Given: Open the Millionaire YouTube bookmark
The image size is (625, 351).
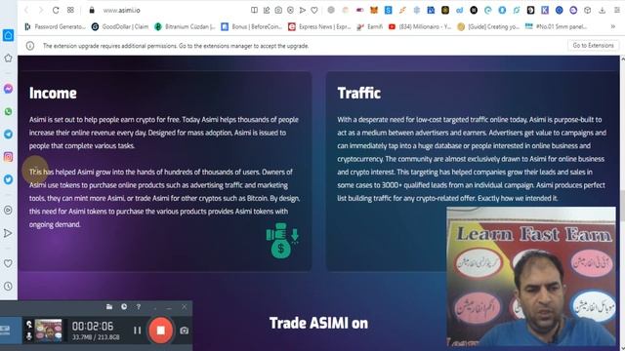Looking at the screenshot, I should tap(420, 26).
